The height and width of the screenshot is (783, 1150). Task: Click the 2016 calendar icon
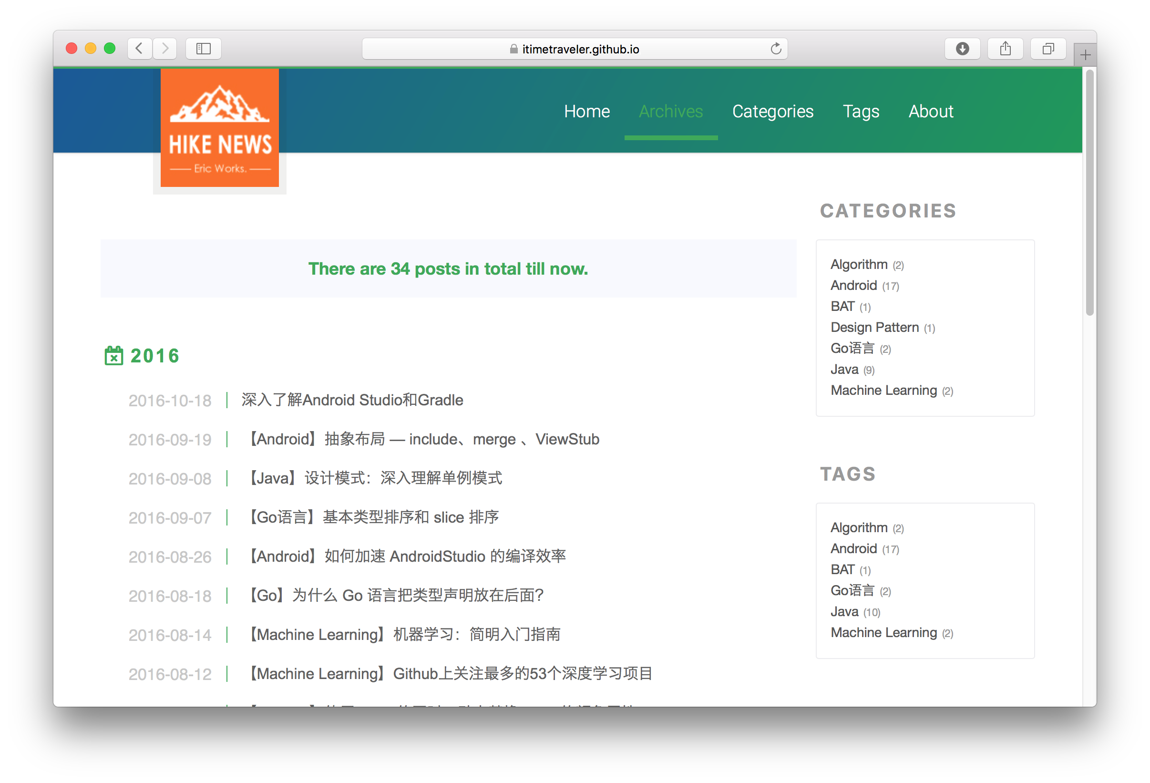pos(114,355)
